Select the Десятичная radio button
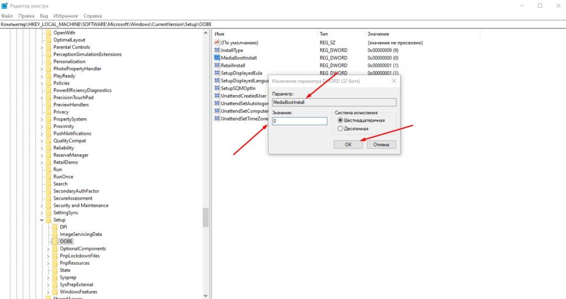 click(340, 129)
